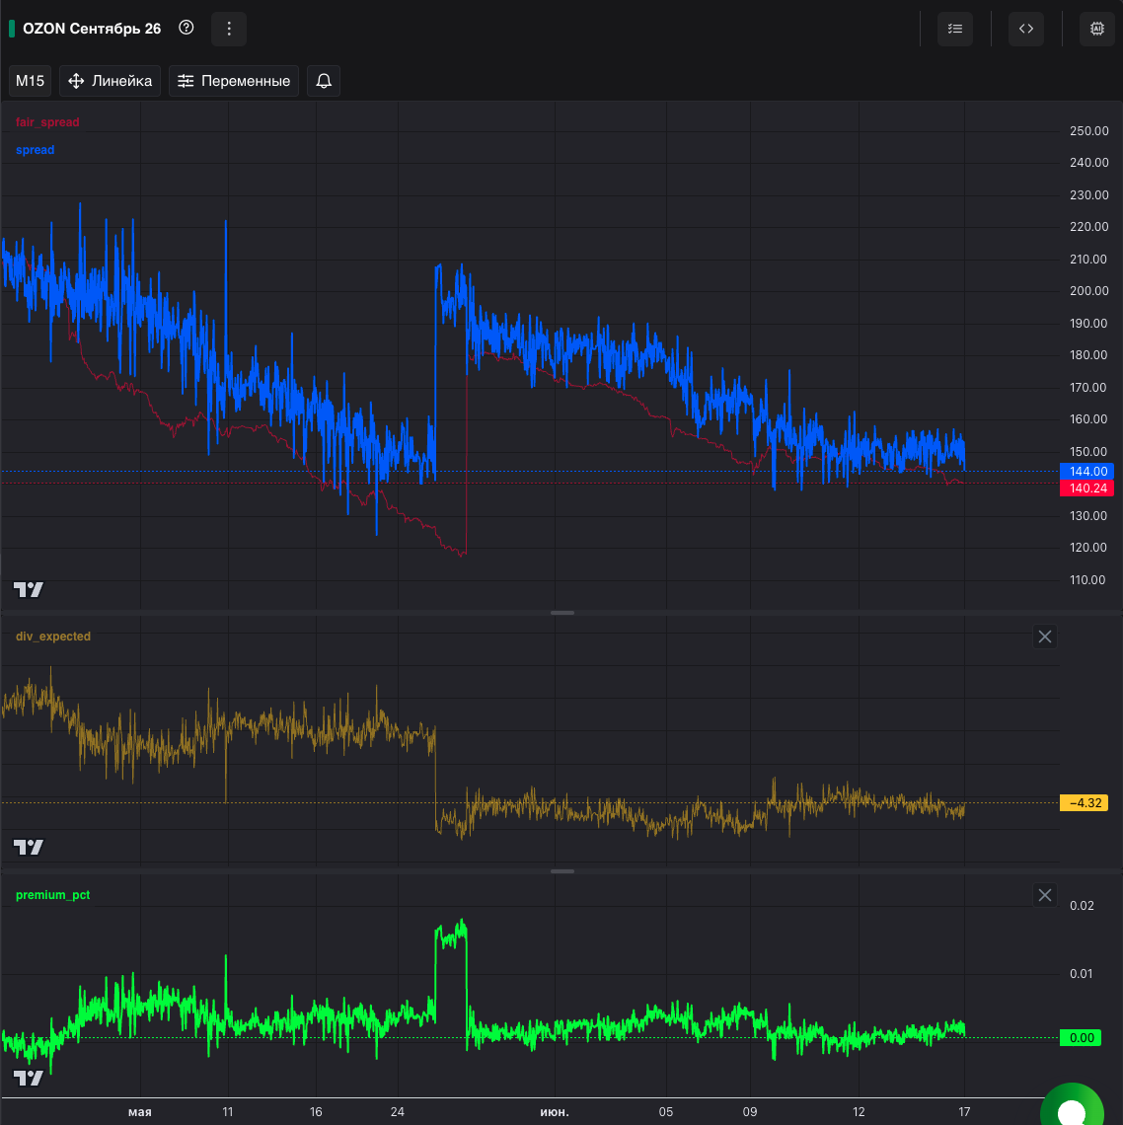The image size is (1123, 1125).
Task: Click the июн. date label on time axis
Action: (555, 1112)
